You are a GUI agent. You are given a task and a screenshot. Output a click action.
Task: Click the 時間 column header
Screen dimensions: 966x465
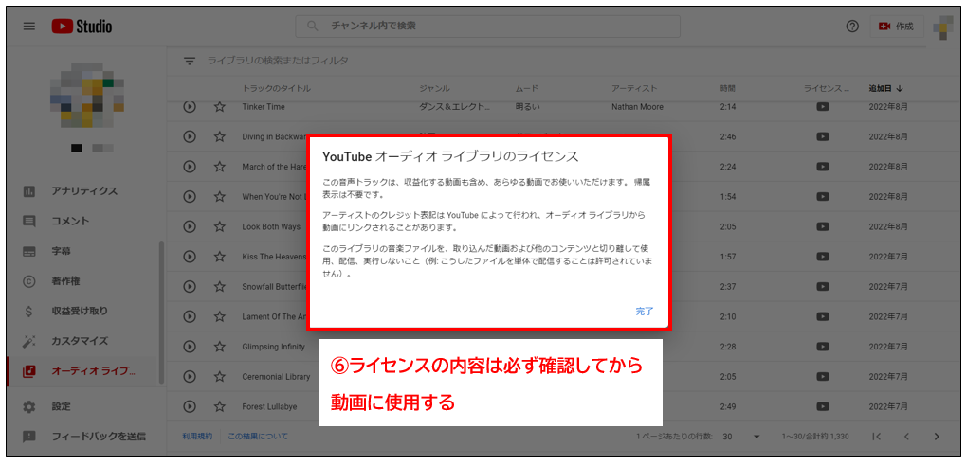[x=727, y=89]
